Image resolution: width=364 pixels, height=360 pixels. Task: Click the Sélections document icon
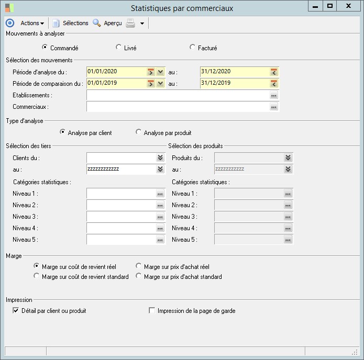(x=56, y=23)
